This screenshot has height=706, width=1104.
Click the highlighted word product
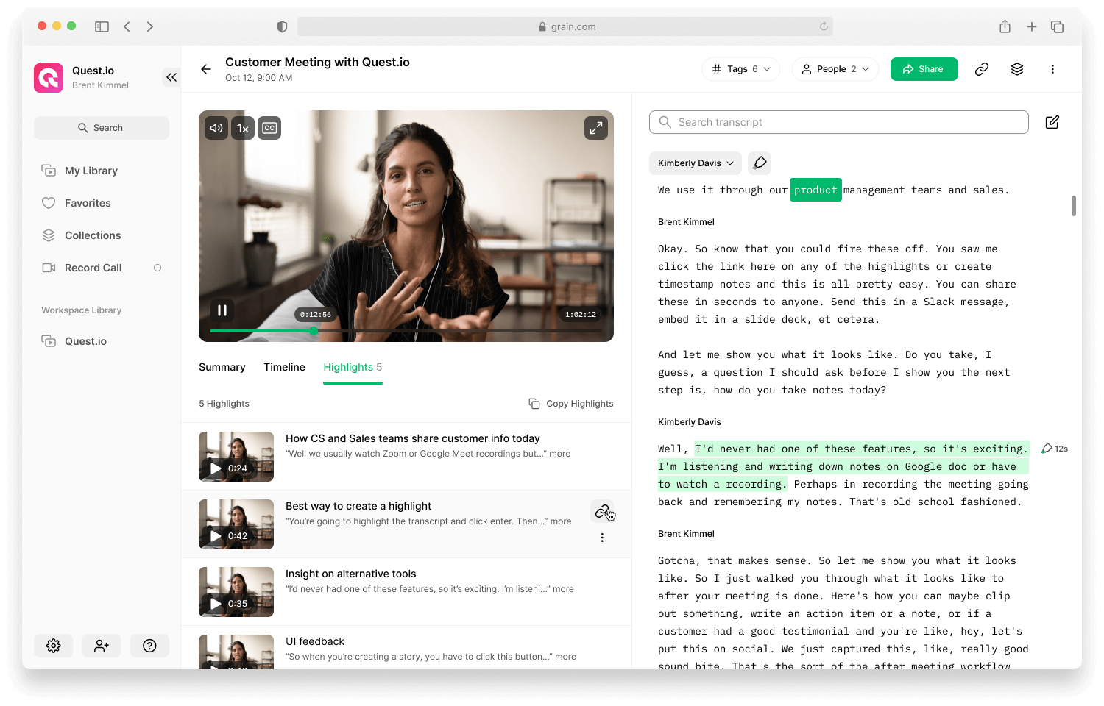[x=815, y=190]
